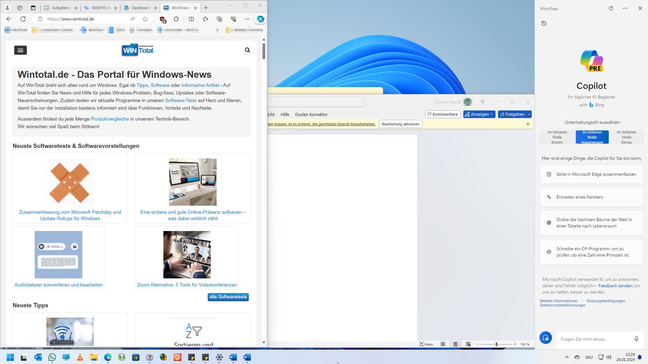
Task: Click the alle Softwaretests button
Action: click(228, 297)
